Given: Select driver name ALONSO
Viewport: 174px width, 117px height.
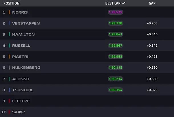Looking at the screenshot, I should (21, 79).
